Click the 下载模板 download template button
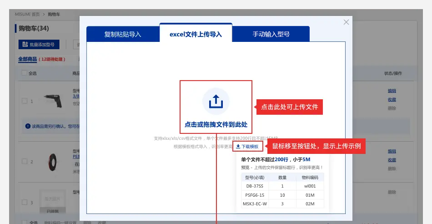 pos(247,147)
